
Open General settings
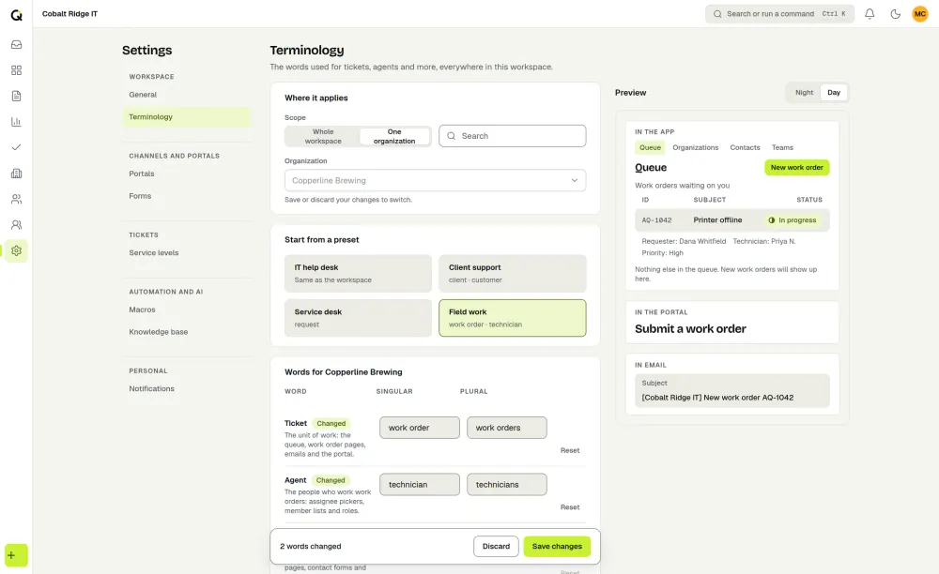click(x=186, y=95)
